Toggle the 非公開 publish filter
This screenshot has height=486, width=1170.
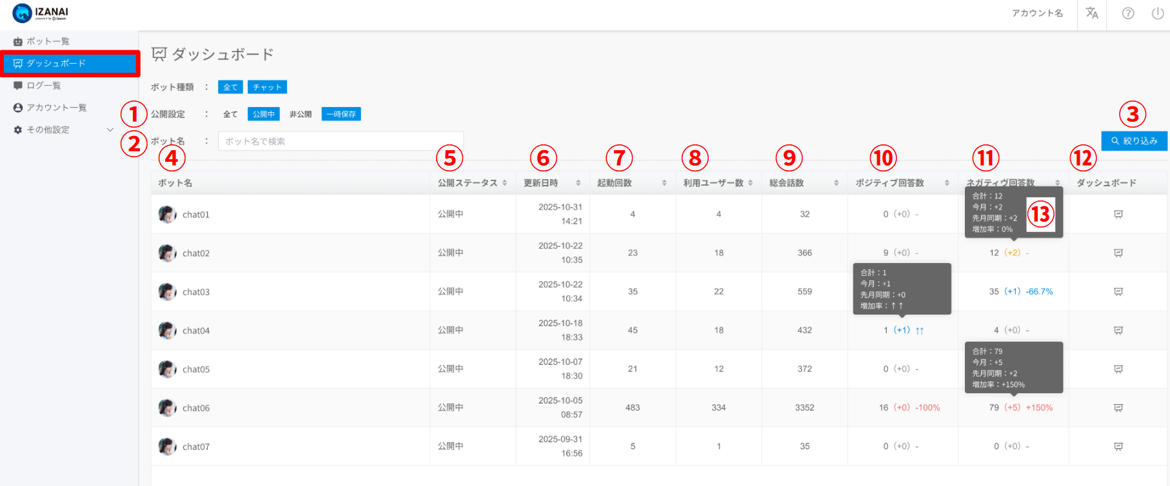click(x=301, y=114)
